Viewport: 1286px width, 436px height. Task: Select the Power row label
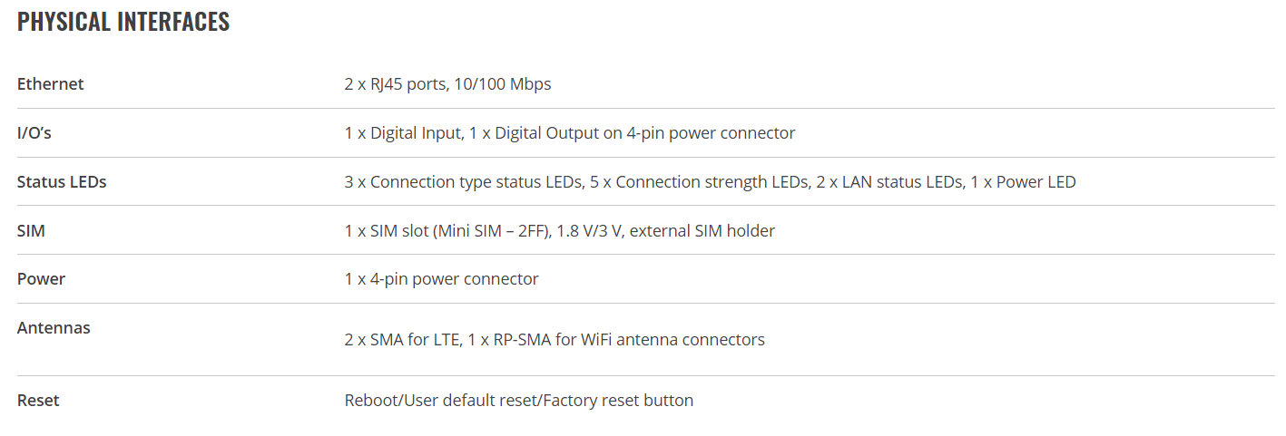pyautogui.click(x=41, y=279)
